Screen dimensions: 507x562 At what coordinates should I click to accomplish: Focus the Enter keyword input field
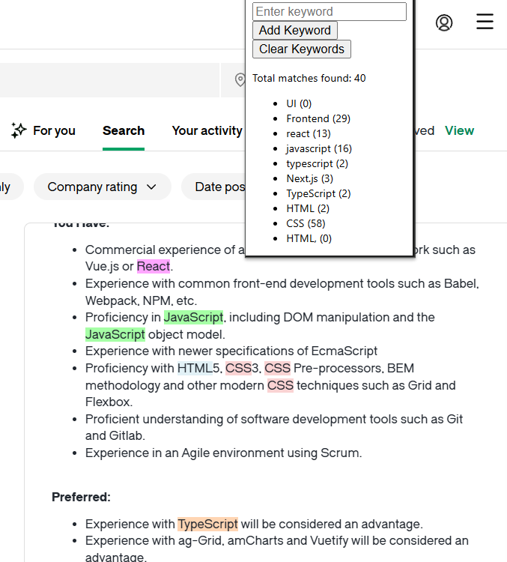click(x=330, y=12)
